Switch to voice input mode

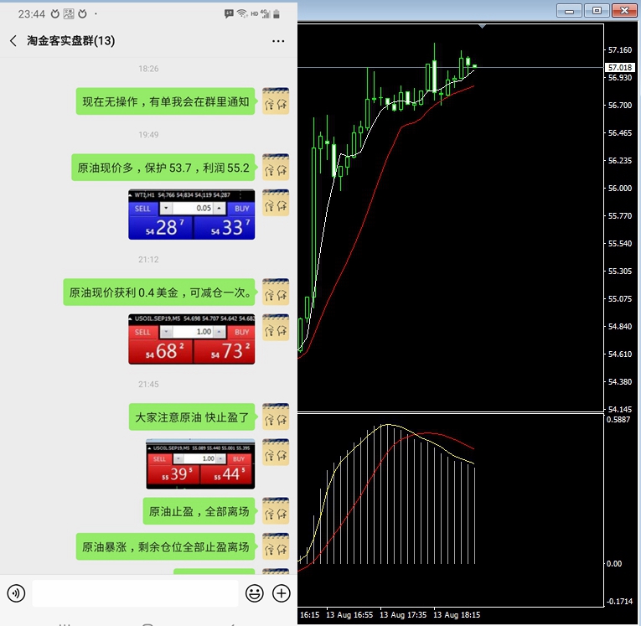[15, 593]
